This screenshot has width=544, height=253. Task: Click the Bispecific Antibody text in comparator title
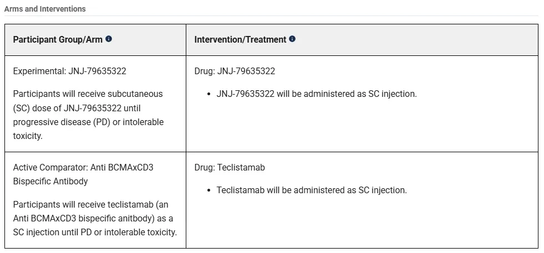50,181
